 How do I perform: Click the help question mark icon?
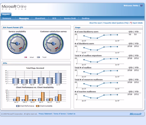click(142, 6)
